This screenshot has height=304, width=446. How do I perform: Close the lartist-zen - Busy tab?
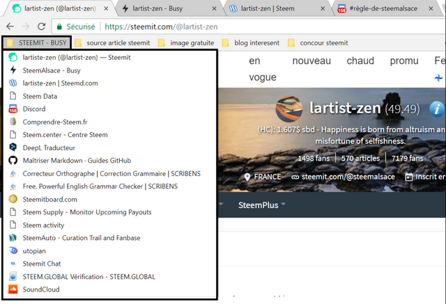click(214, 9)
